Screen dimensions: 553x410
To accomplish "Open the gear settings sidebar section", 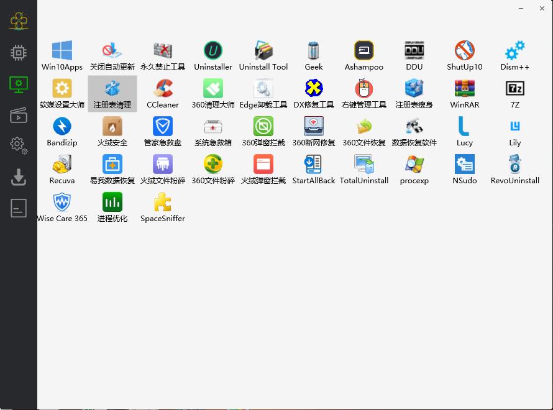I will point(19,145).
